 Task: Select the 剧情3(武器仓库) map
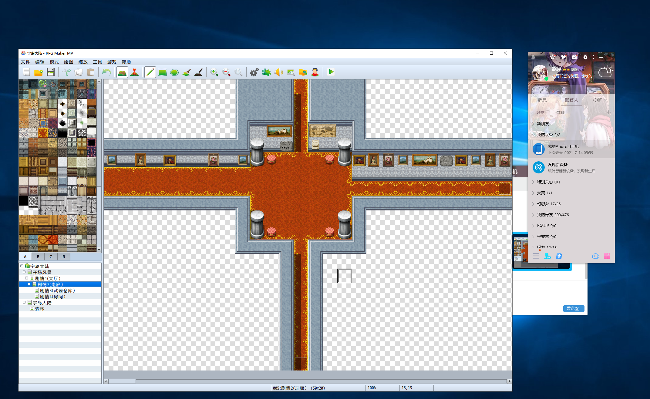point(57,290)
